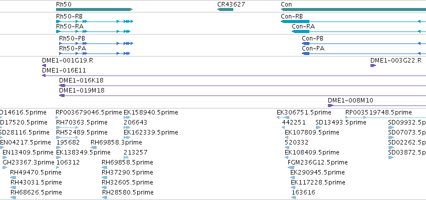Select the Con gene bar
Viewport: 426px width, 200px height.
point(353,9)
